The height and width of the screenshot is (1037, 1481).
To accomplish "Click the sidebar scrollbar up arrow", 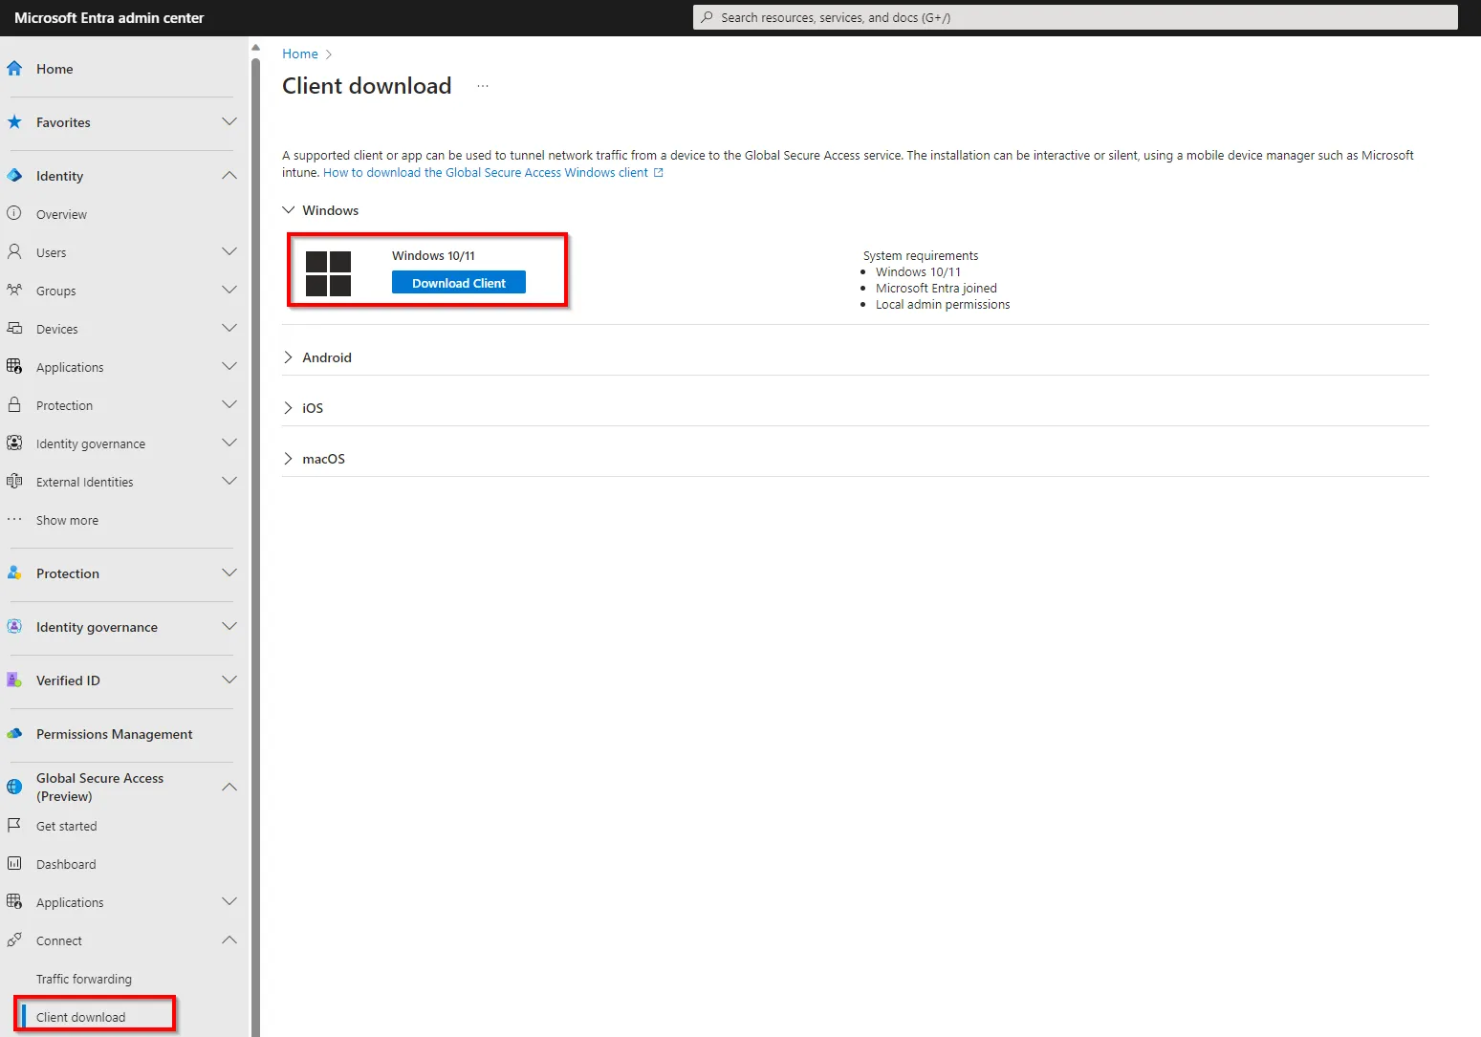I will [255, 47].
